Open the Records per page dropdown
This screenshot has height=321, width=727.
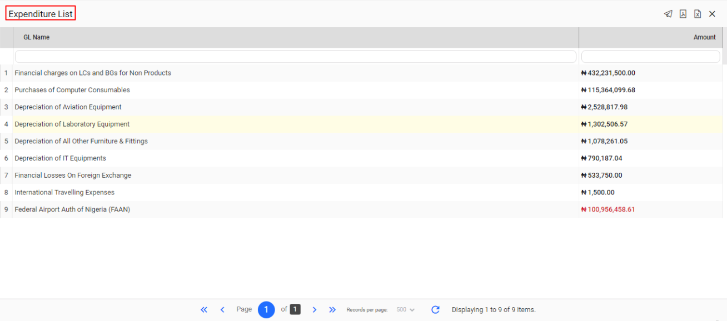[405, 309]
